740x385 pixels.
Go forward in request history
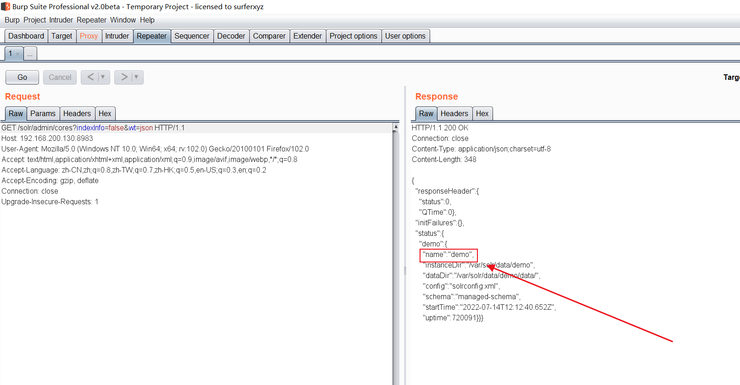(124, 77)
